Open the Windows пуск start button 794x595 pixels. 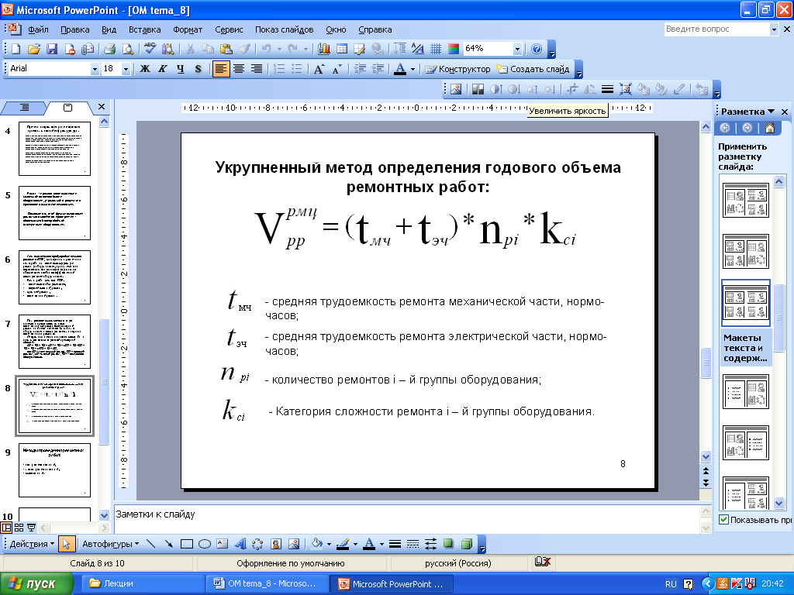36,584
